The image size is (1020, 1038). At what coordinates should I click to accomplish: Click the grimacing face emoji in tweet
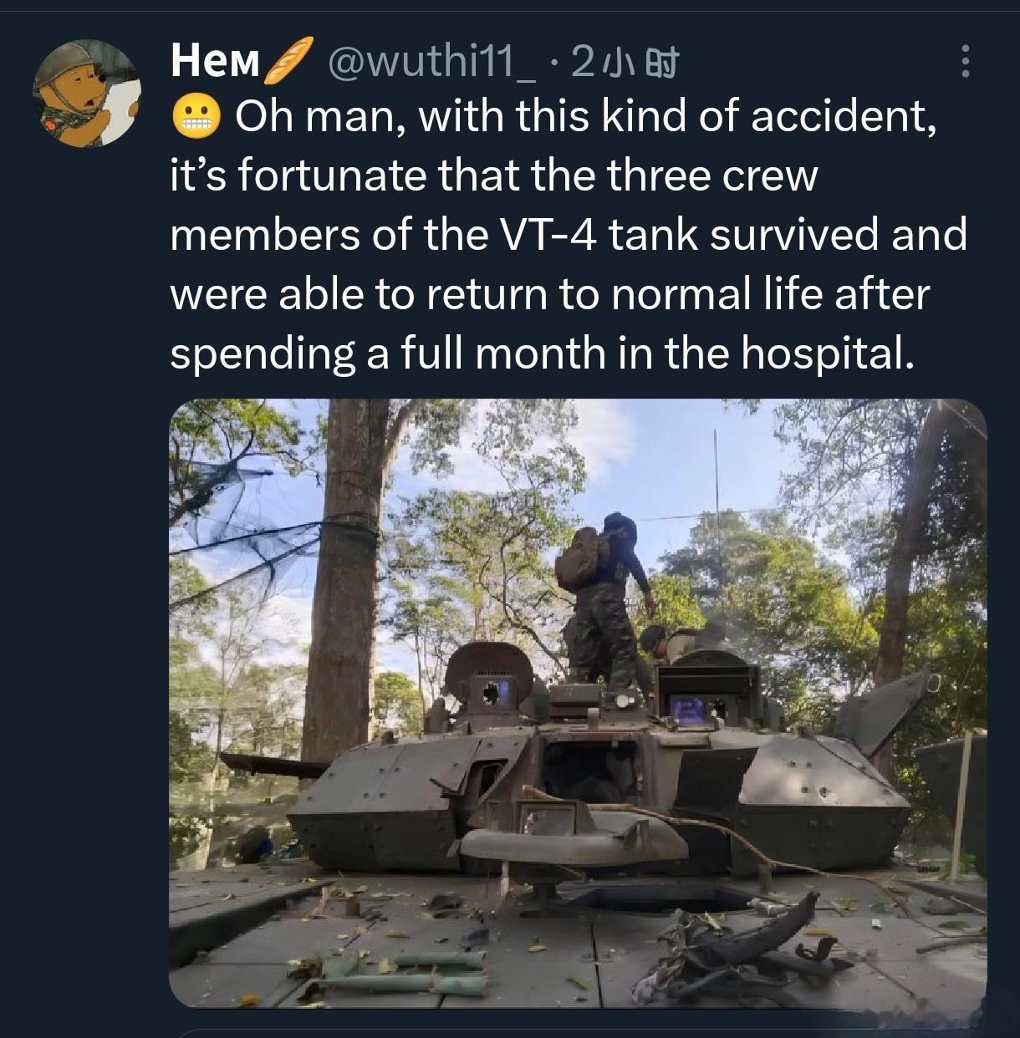(x=197, y=118)
